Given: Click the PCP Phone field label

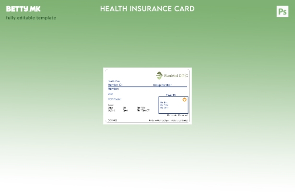Looking at the screenshot, I should pos(114,99).
